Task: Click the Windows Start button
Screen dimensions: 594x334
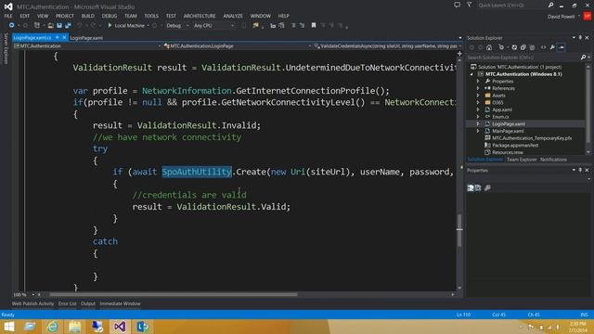Action: click(x=8, y=327)
